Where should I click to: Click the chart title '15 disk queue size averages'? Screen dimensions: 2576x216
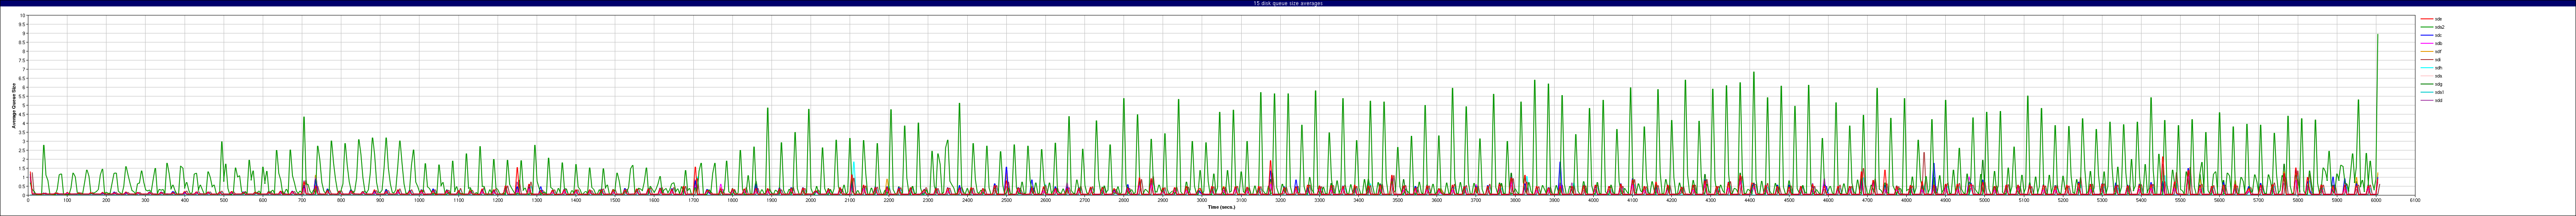1287,4
